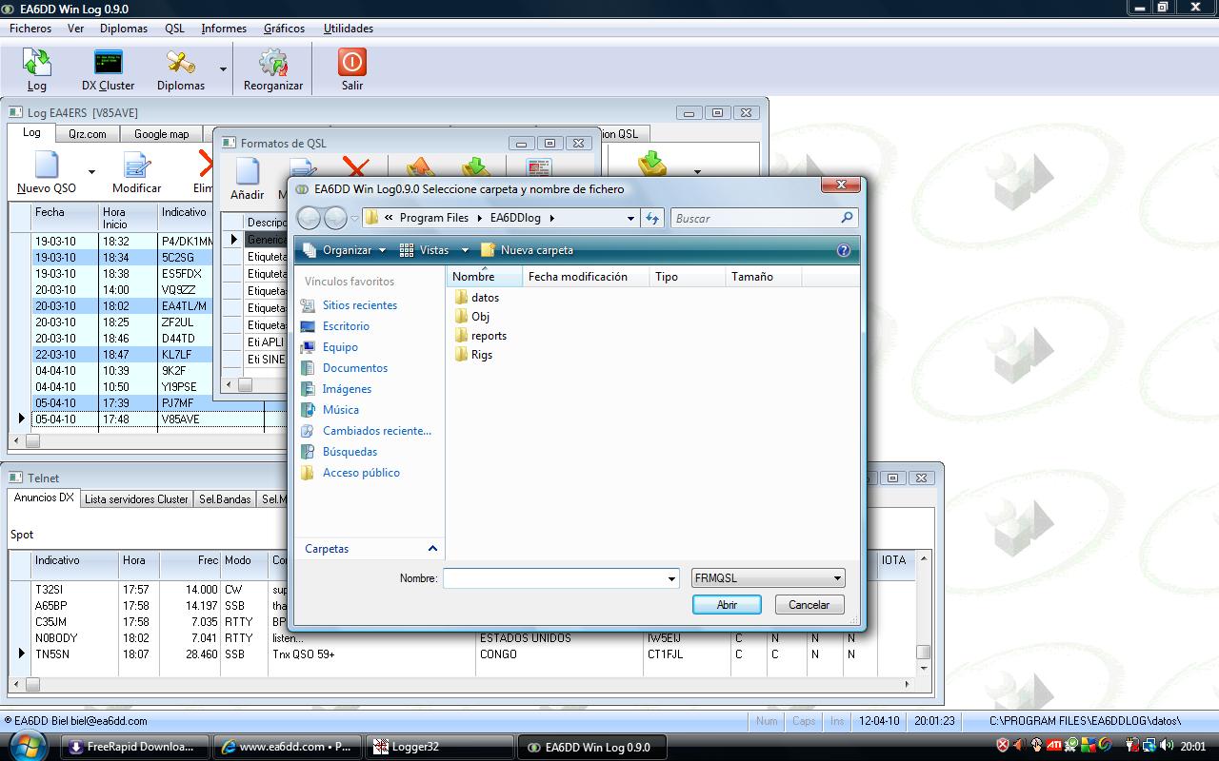Screen dimensions: 1219x761
Task: Open the Utilidades menu
Action: point(348,29)
